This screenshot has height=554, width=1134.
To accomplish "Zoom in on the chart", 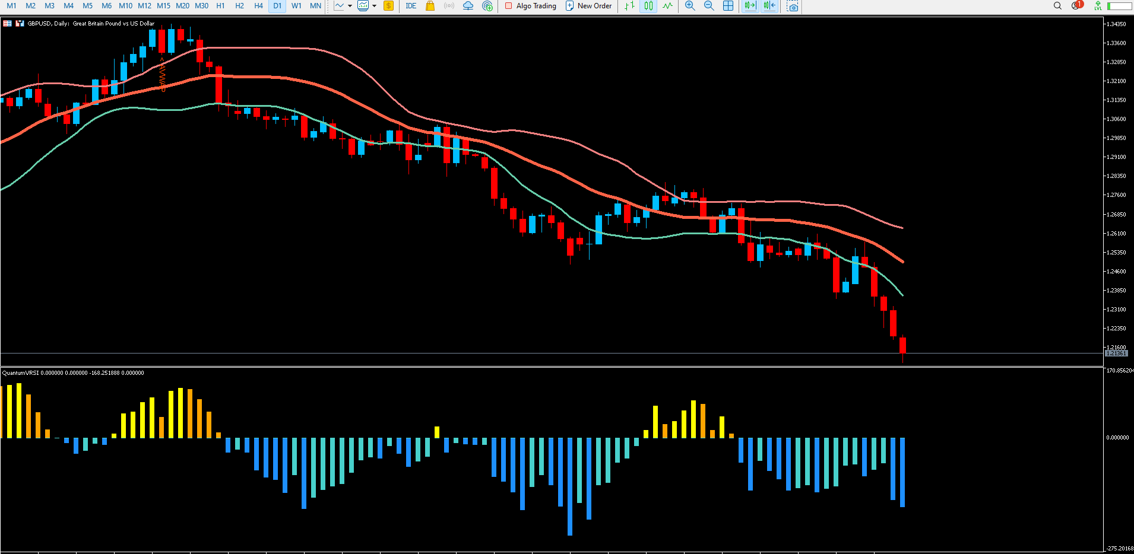I will tap(690, 6).
